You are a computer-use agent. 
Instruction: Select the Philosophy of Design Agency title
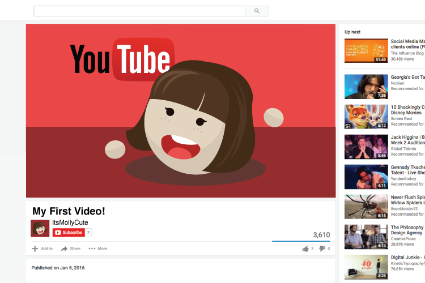click(x=407, y=230)
